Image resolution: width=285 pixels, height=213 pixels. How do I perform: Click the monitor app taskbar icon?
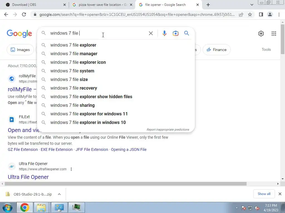click(76, 207)
